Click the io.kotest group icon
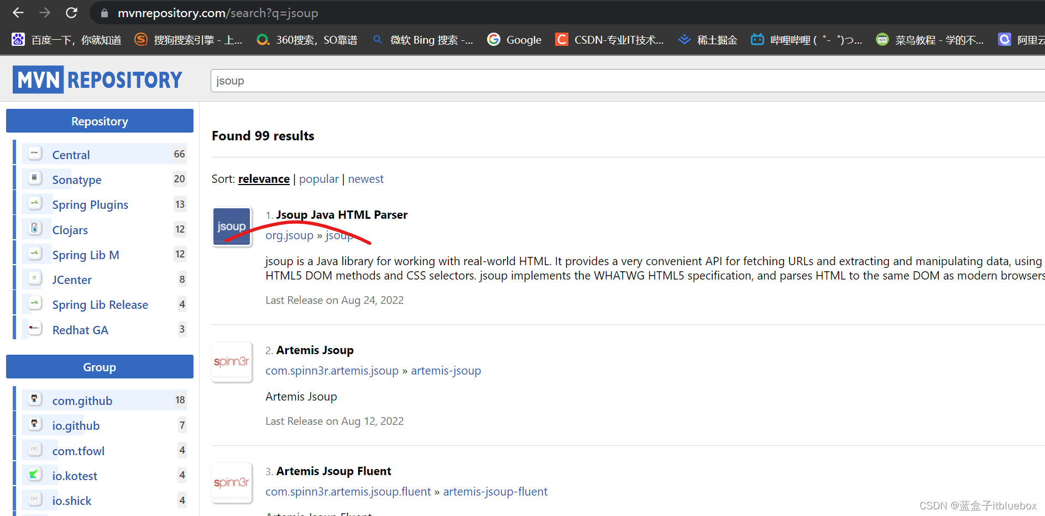The height and width of the screenshot is (516, 1045). point(35,474)
